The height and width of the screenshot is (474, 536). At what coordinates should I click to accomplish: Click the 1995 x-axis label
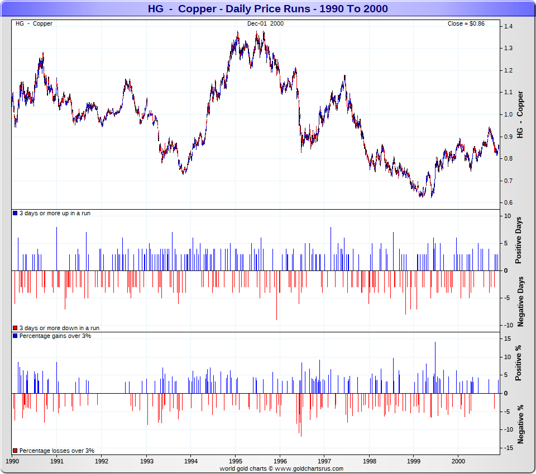235,461
